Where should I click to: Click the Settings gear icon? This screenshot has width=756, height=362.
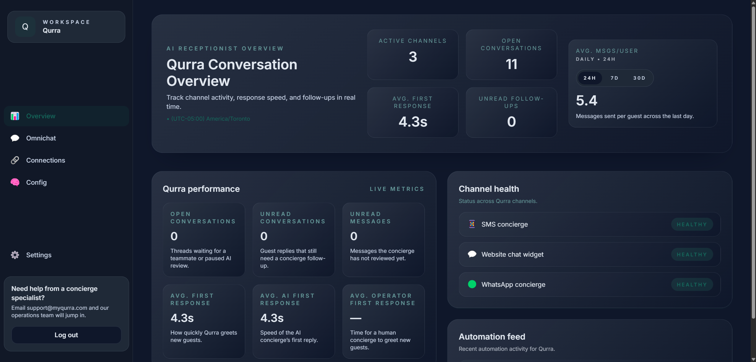[x=15, y=255]
